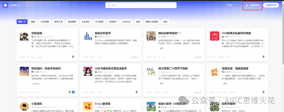This screenshot has width=284, height=112.
Task: Click author @wayne2012 on 10W粉博主 card
Action: [x=235, y=37]
